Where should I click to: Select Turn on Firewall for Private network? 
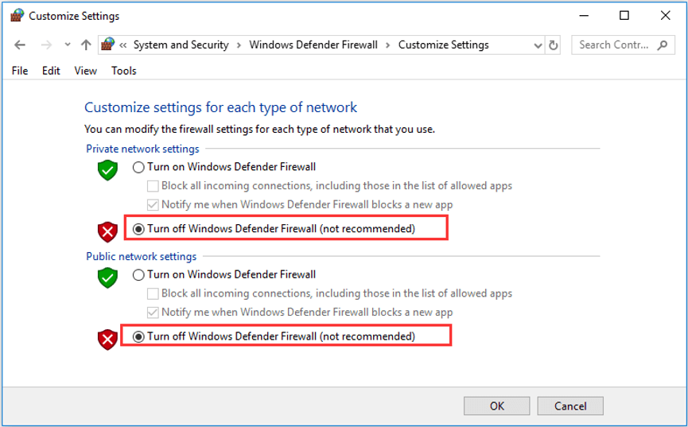click(139, 167)
